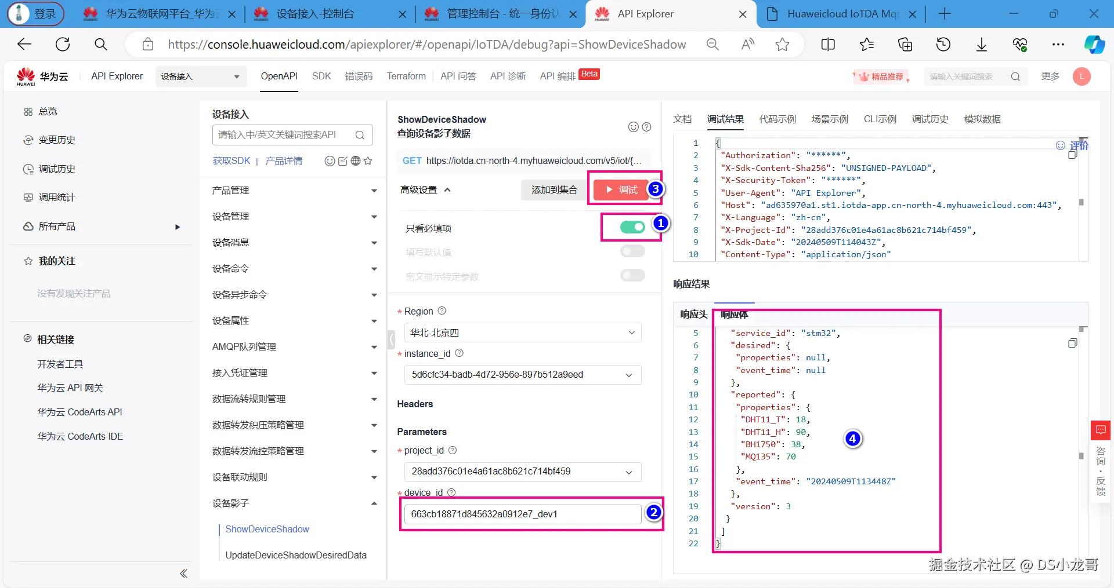Open UpdateDeviceShadowDesiredData API link

pyautogui.click(x=296, y=555)
